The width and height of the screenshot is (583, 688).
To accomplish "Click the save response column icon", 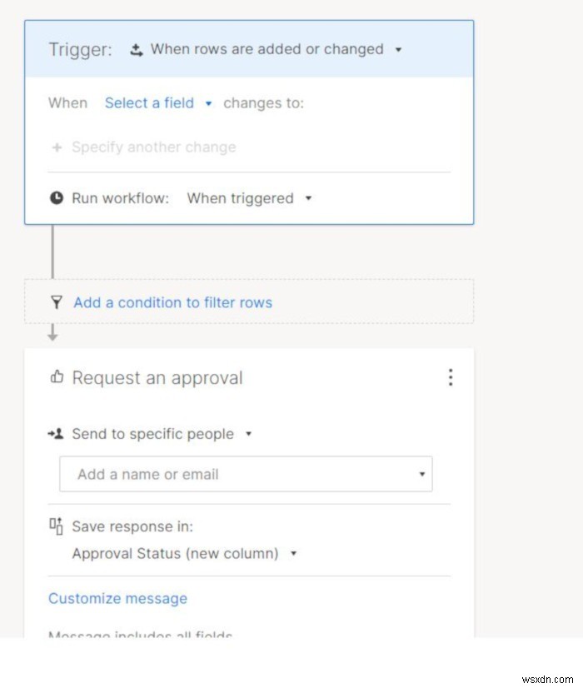I will [57, 526].
